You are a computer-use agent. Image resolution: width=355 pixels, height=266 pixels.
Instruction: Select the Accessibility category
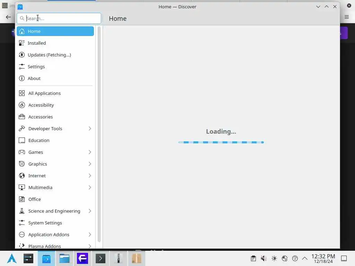click(55, 105)
